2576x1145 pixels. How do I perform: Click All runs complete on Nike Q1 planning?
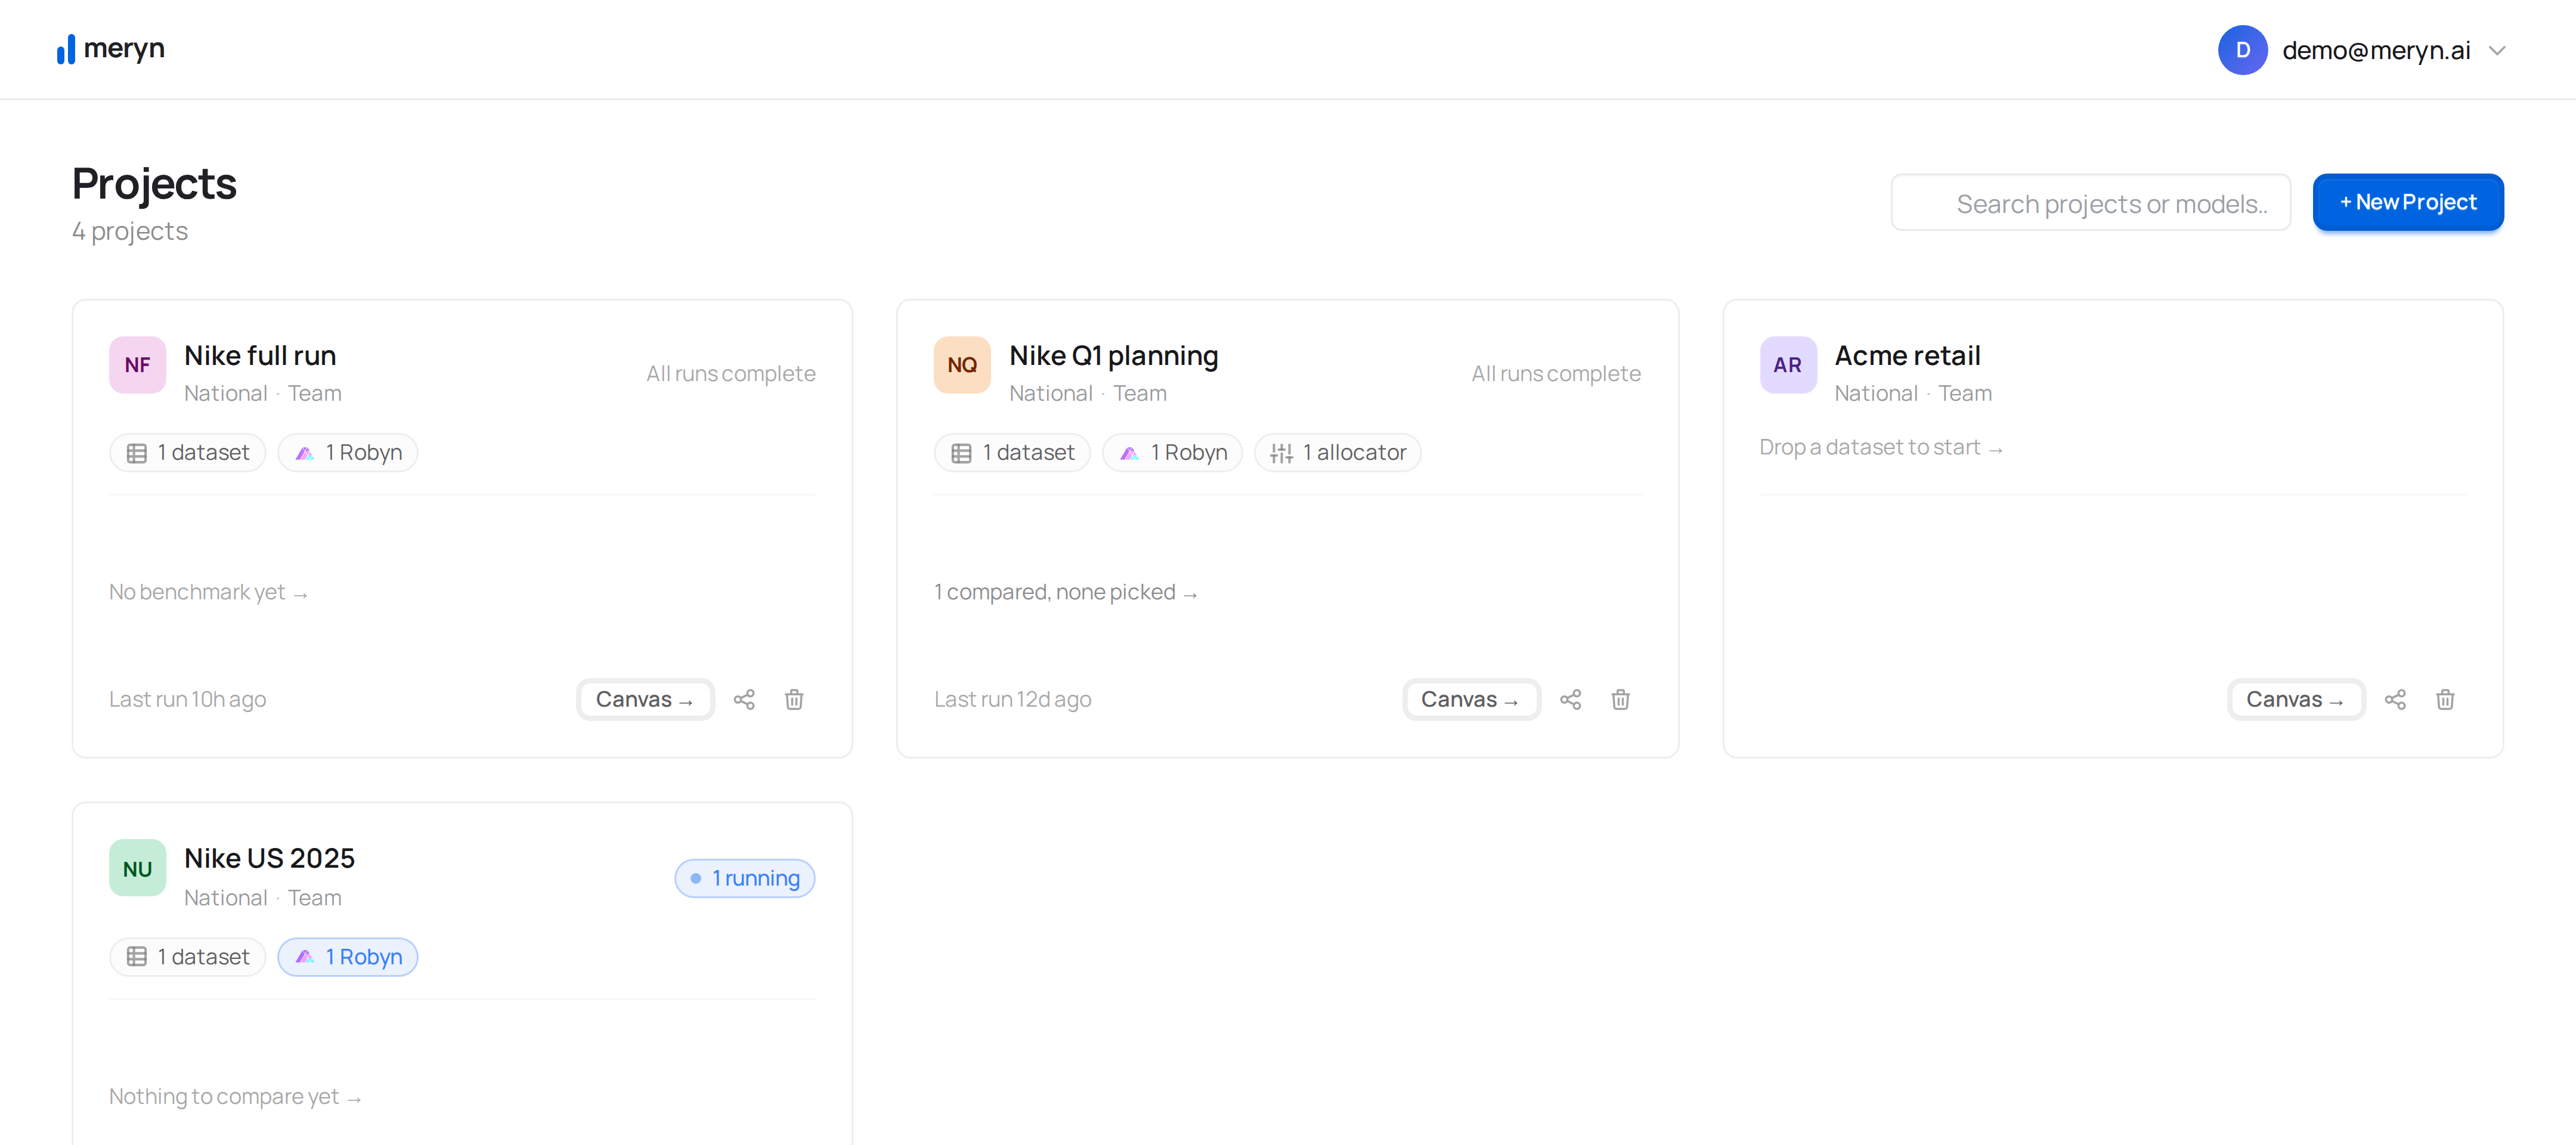[x=1556, y=373]
